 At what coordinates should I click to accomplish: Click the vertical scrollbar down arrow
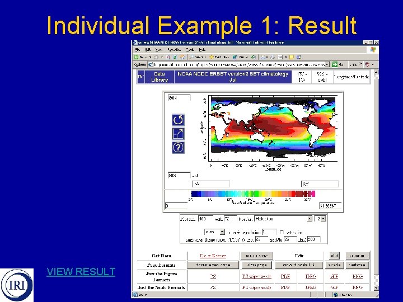(x=376, y=289)
